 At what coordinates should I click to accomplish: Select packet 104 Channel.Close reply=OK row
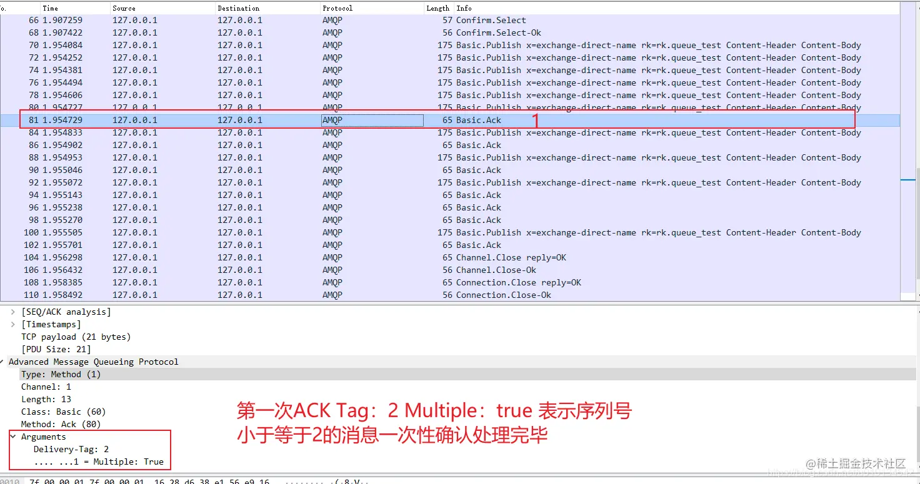450,257
